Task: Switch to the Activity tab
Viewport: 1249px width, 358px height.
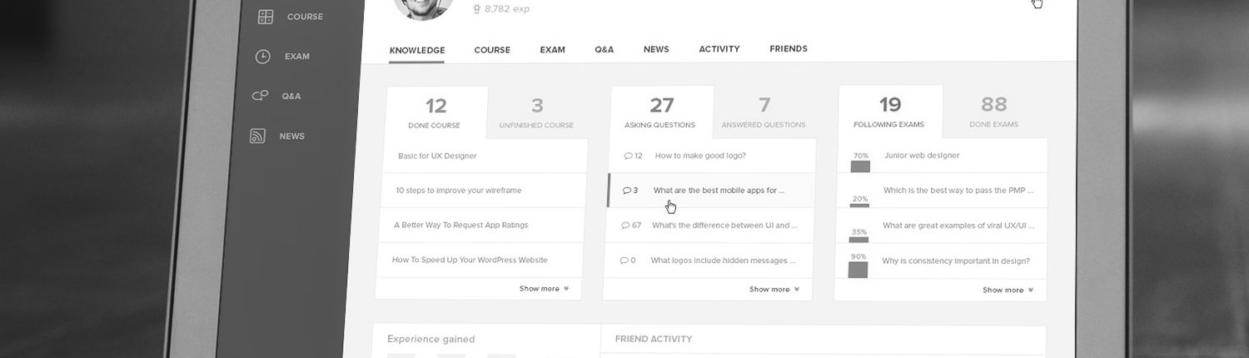Action: pos(719,49)
